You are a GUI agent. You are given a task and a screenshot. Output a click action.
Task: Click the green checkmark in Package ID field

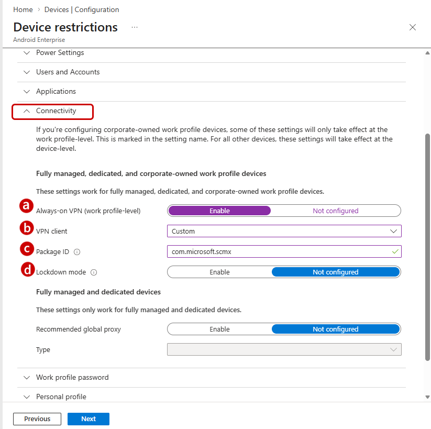(x=395, y=251)
